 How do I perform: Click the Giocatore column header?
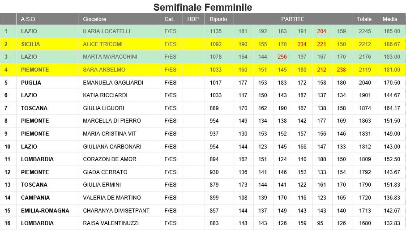[x=119, y=19]
